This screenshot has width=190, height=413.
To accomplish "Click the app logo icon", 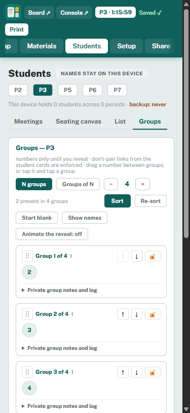I will 13,12.
